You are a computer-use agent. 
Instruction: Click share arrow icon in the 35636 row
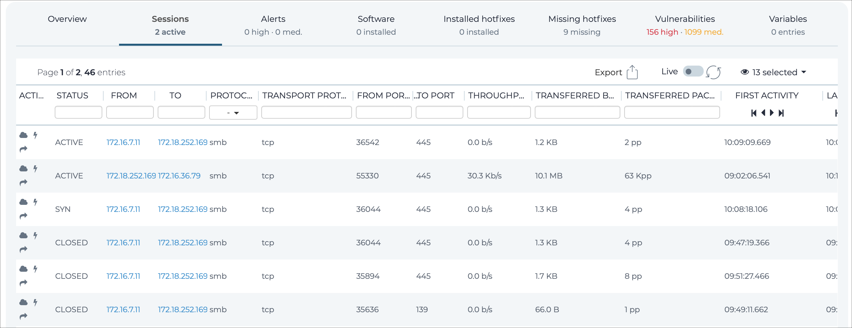(23, 316)
